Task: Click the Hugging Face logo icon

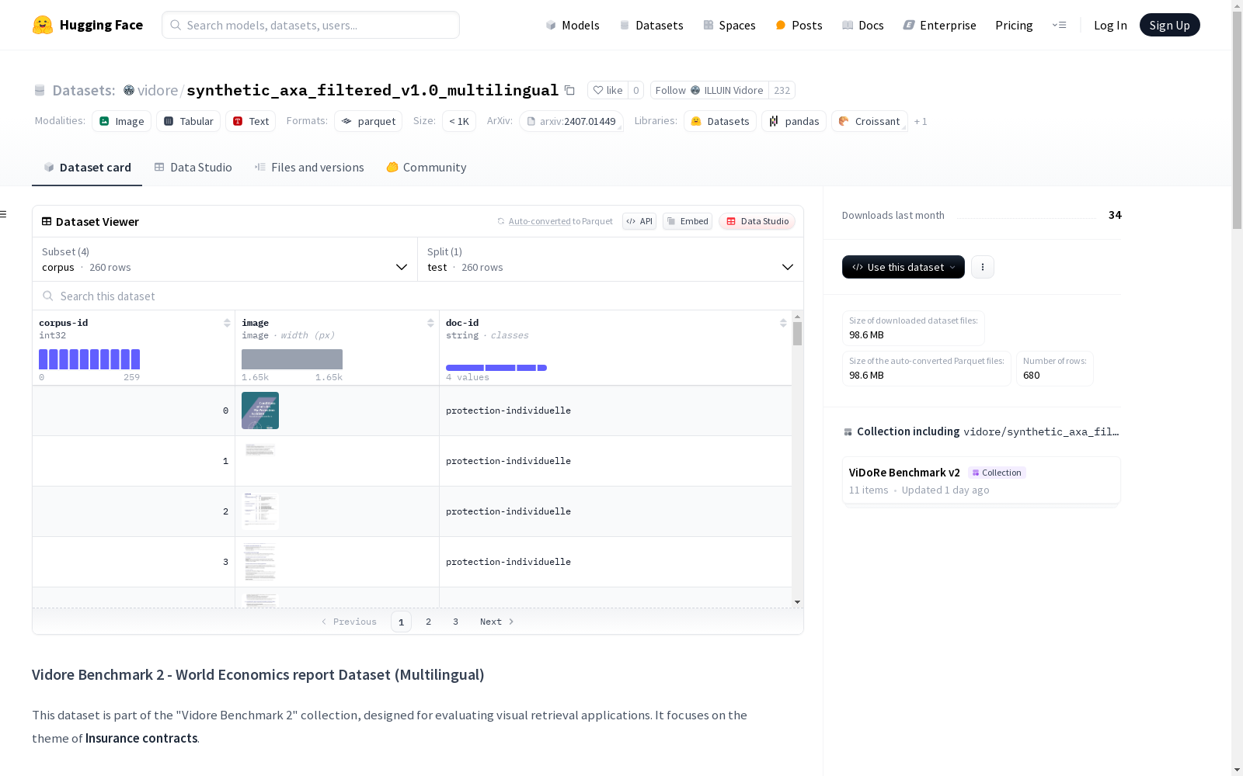Action: [x=43, y=25]
